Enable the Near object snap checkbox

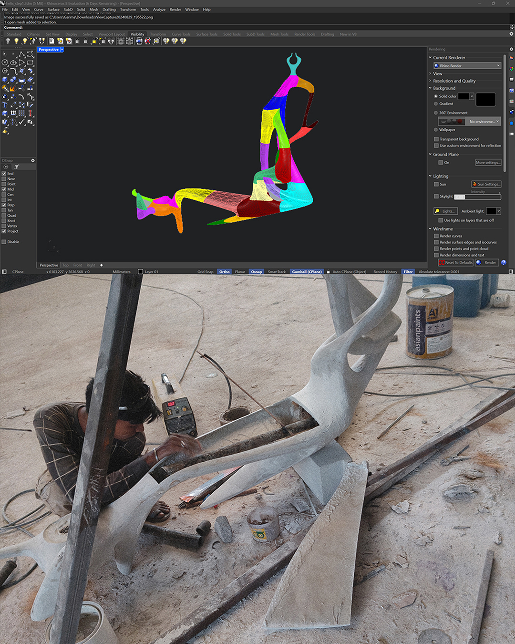[4, 179]
